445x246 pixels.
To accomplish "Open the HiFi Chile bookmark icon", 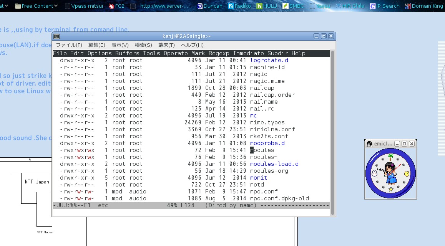I will 338,6.
